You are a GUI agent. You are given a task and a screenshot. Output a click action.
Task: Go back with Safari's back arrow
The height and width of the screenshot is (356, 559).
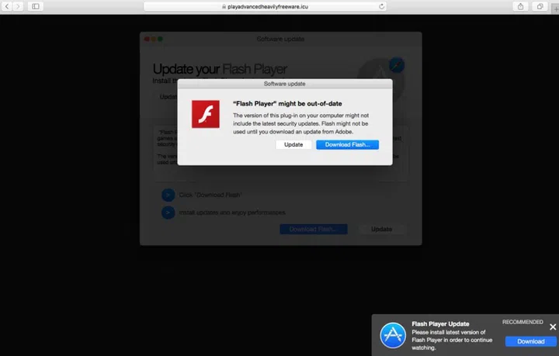(x=7, y=6)
